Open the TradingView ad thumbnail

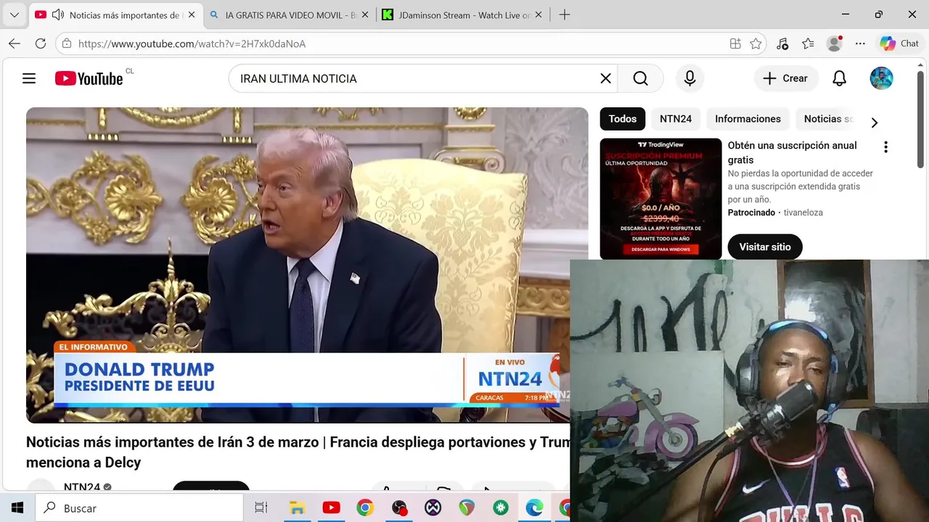(660, 199)
